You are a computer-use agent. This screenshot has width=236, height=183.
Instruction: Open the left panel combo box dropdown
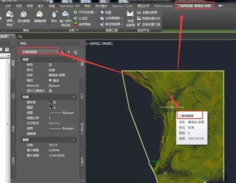point(9,56)
